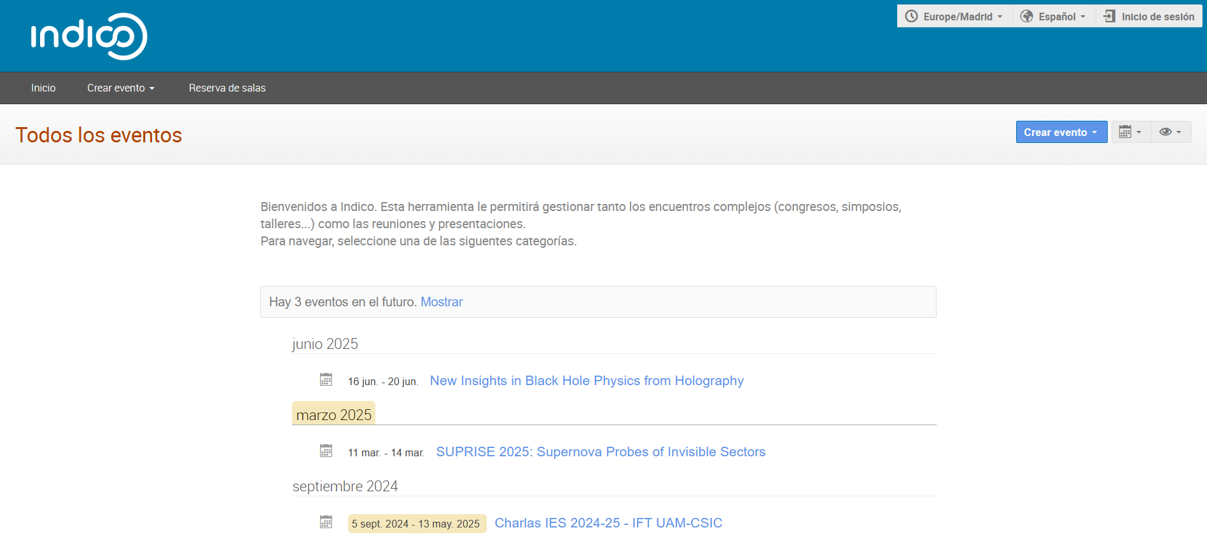Click Mostrar to show future events

[442, 302]
